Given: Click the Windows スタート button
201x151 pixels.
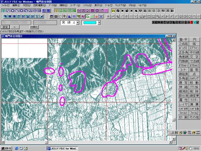Looking at the screenshot, I should (x=6, y=149).
